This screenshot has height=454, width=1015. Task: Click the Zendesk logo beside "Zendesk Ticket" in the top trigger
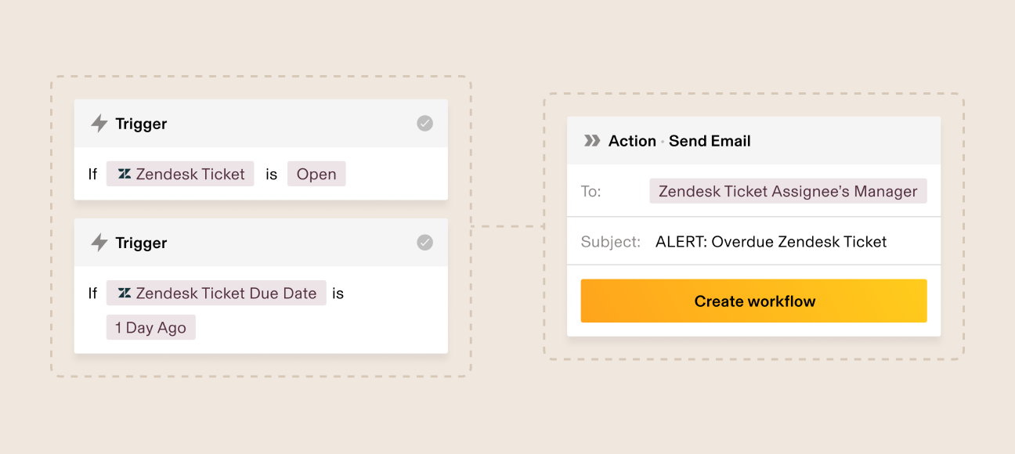coord(125,175)
